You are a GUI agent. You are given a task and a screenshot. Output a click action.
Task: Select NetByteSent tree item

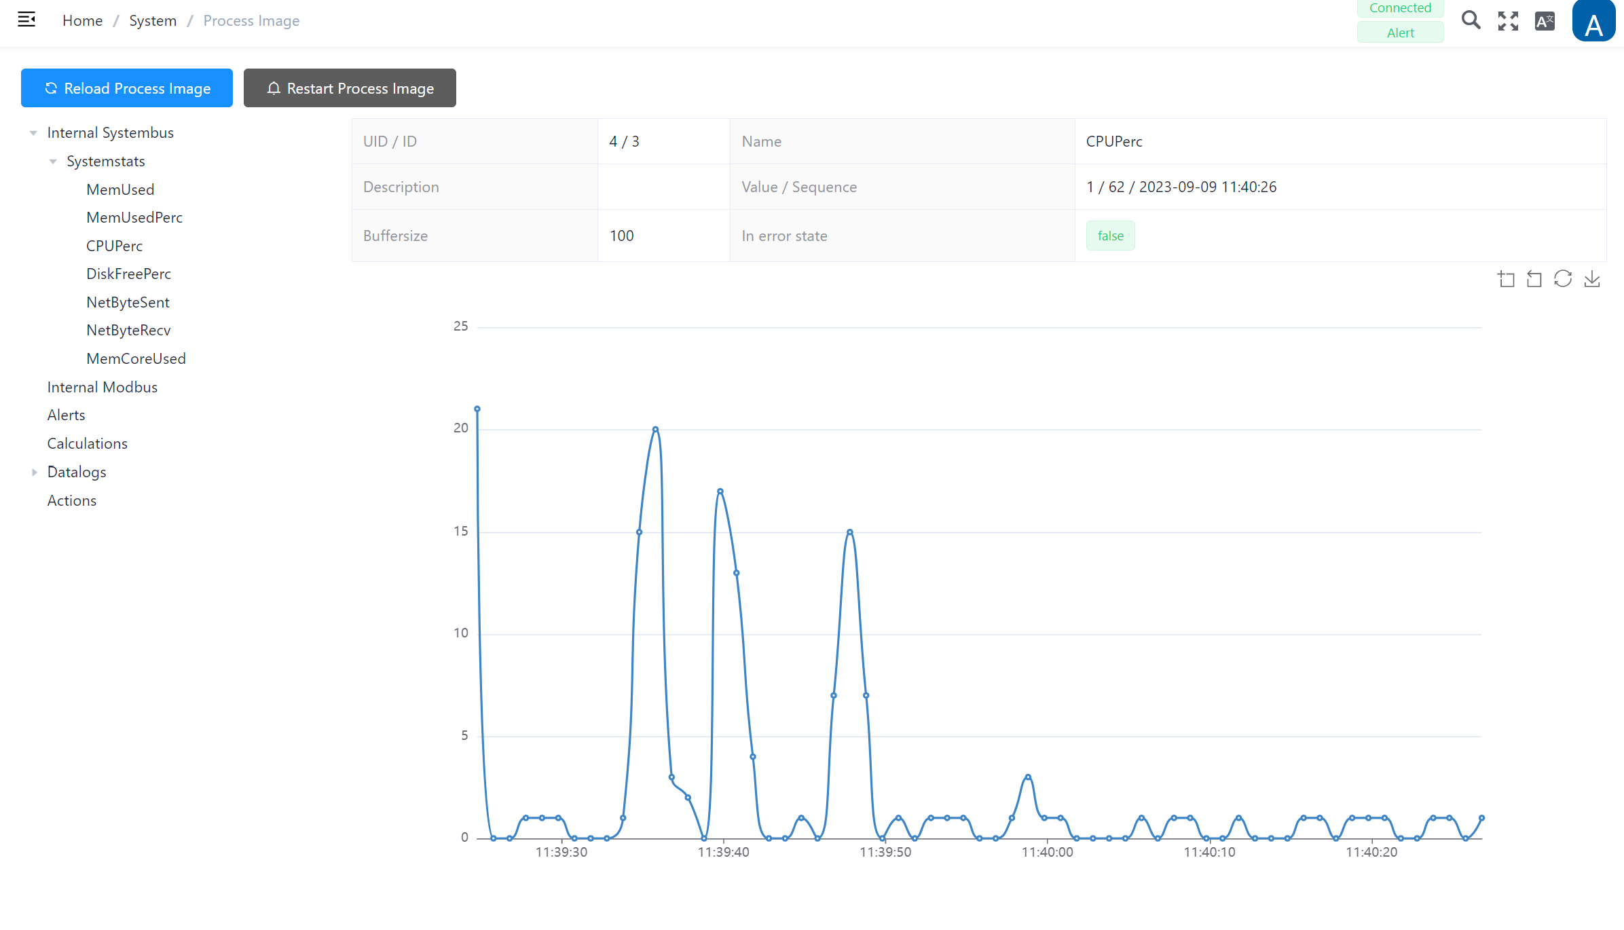(128, 303)
